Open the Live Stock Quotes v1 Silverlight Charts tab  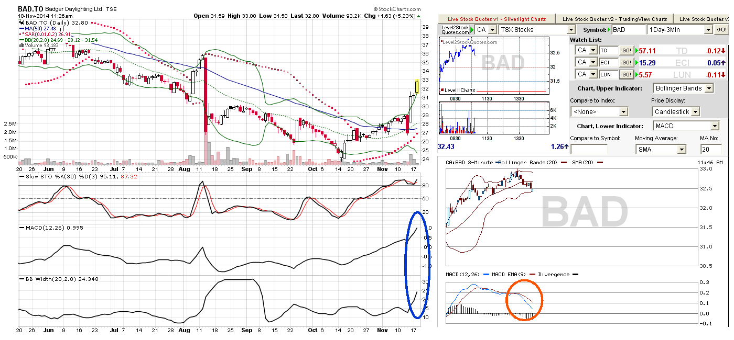(x=495, y=19)
